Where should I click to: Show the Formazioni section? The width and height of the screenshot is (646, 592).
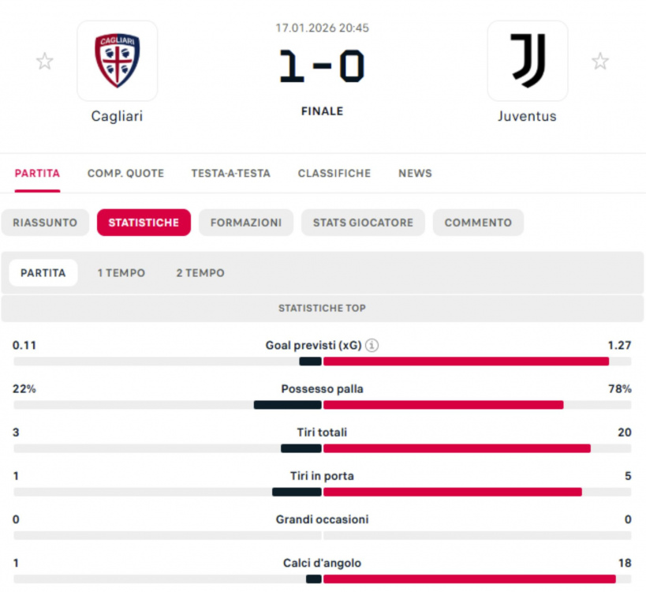pyautogui.click(x=245, y=223)
